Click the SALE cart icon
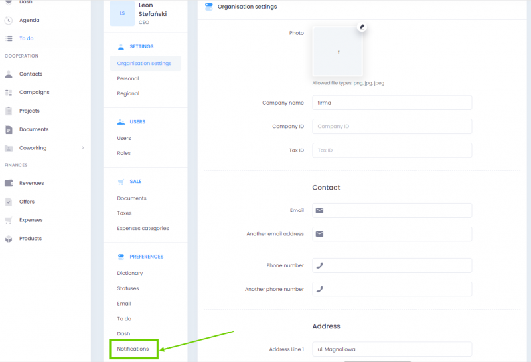This screenshot has height=362, width=531. point(121,182)
